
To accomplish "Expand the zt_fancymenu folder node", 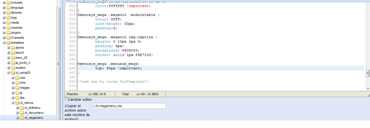I will pyautogui.click(x=17, y=113).
